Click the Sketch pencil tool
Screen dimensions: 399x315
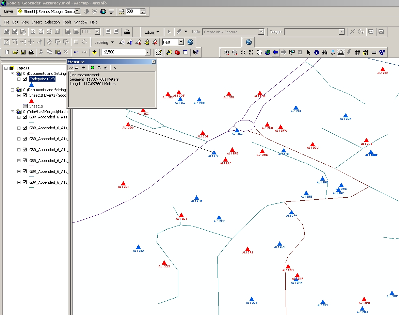(179, 32)
